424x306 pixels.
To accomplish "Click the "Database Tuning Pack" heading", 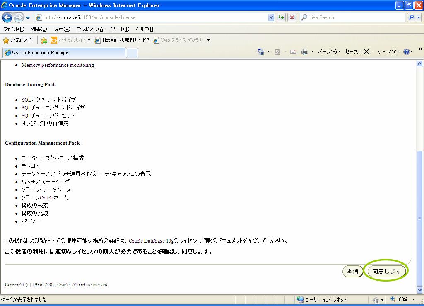I will point(30,85).
